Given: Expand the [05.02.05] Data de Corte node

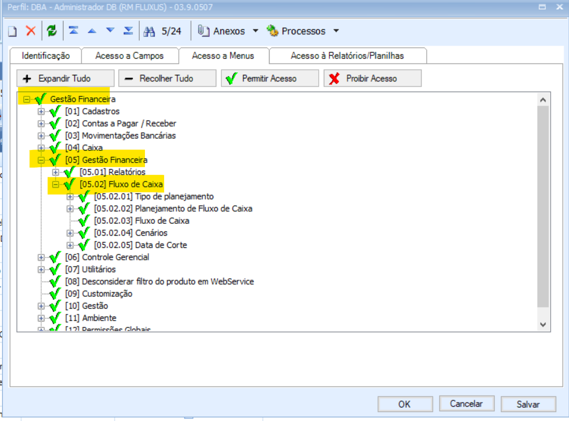Looking at the screenshot, I should pyautogui.click(x=70, y=245).
